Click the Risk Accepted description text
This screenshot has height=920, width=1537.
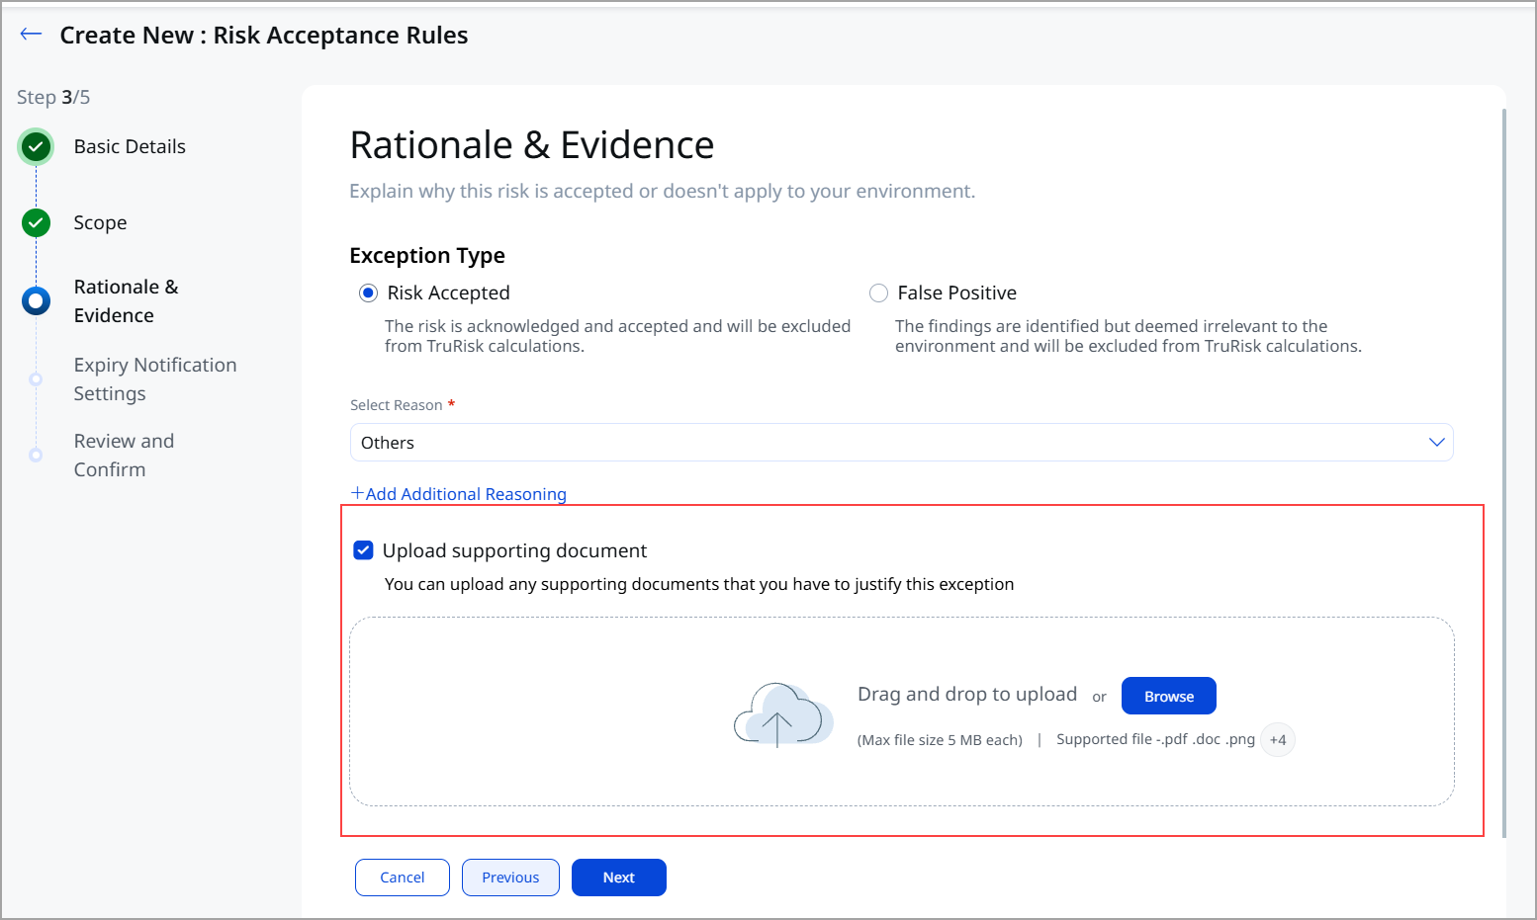617,336
